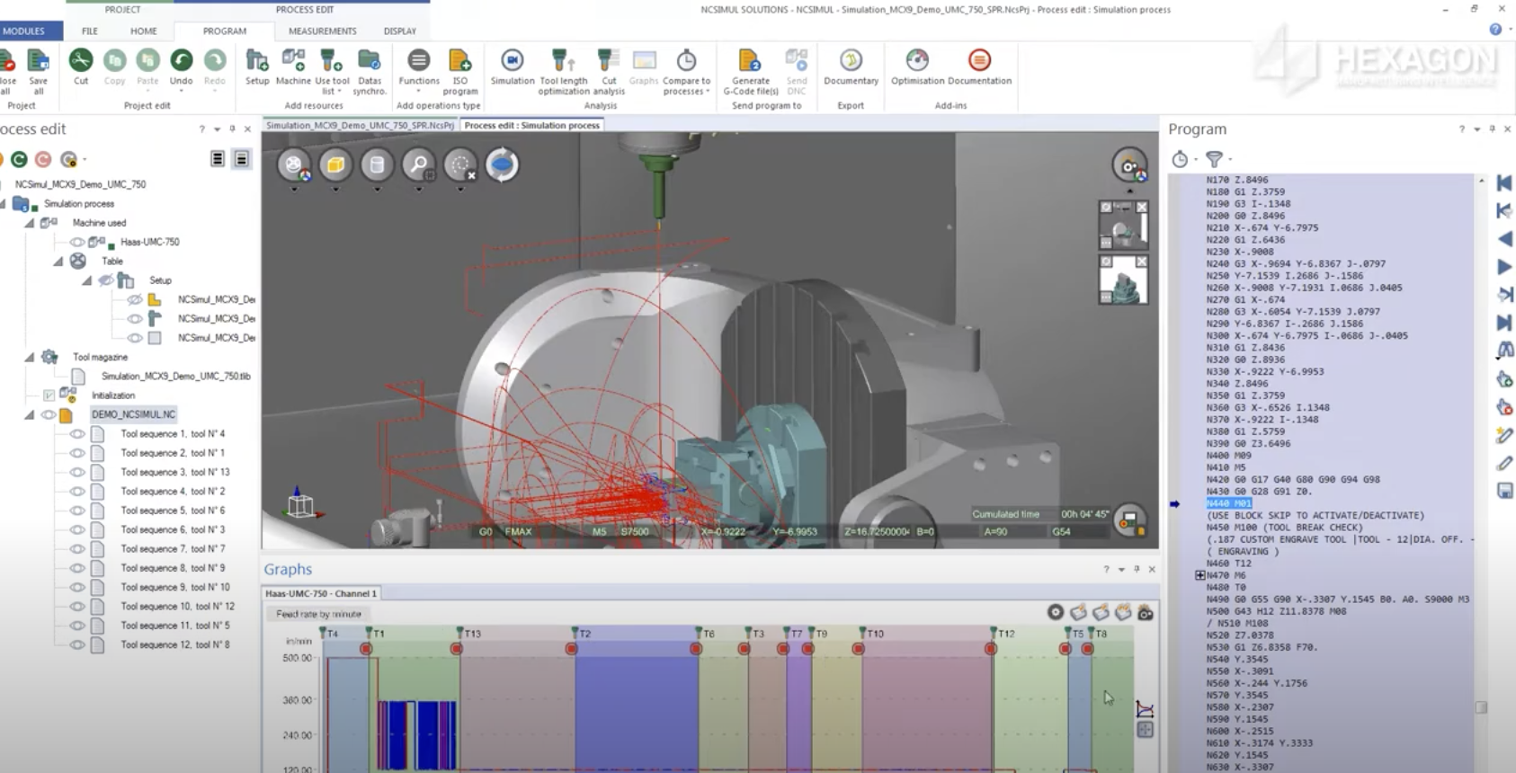Expand the N470 M6 code block
The width and height of the screenshot is (1516, 773).
pos(1199,575)
